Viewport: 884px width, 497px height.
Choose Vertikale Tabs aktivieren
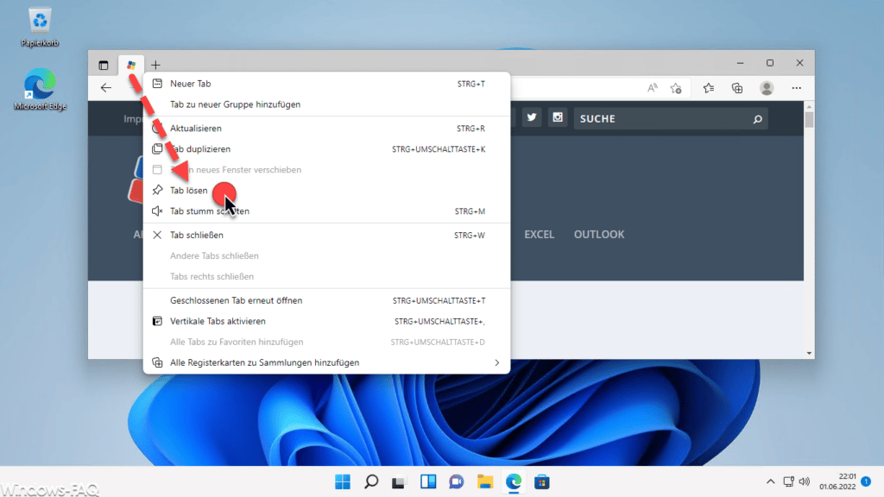pyautogui.click(x=327, y=321)
